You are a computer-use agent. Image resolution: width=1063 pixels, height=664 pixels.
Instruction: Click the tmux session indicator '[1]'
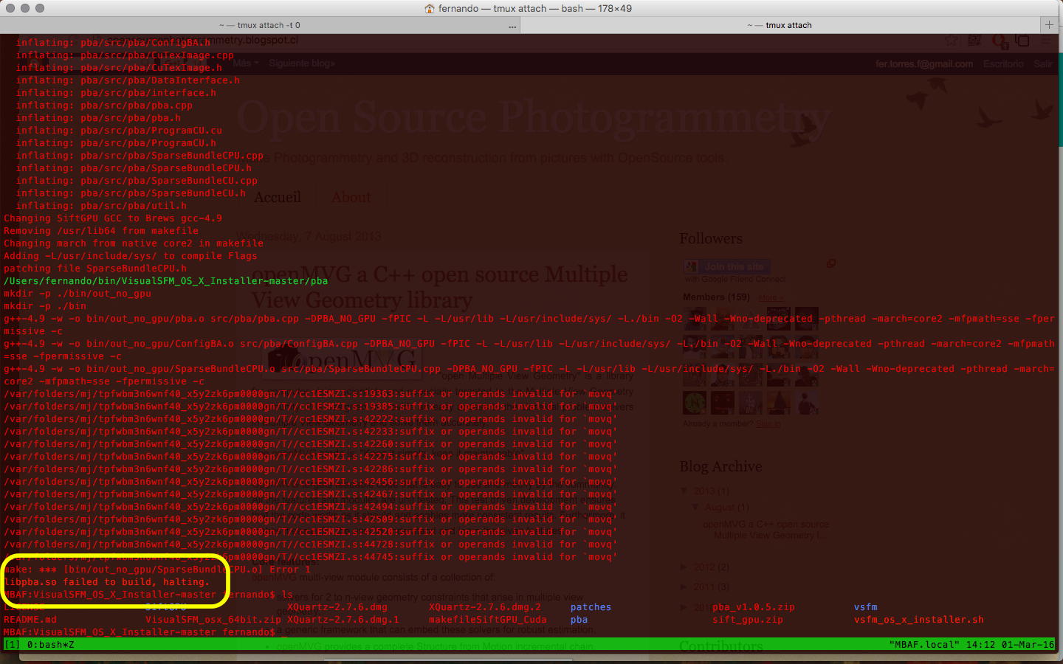(13, 645)
